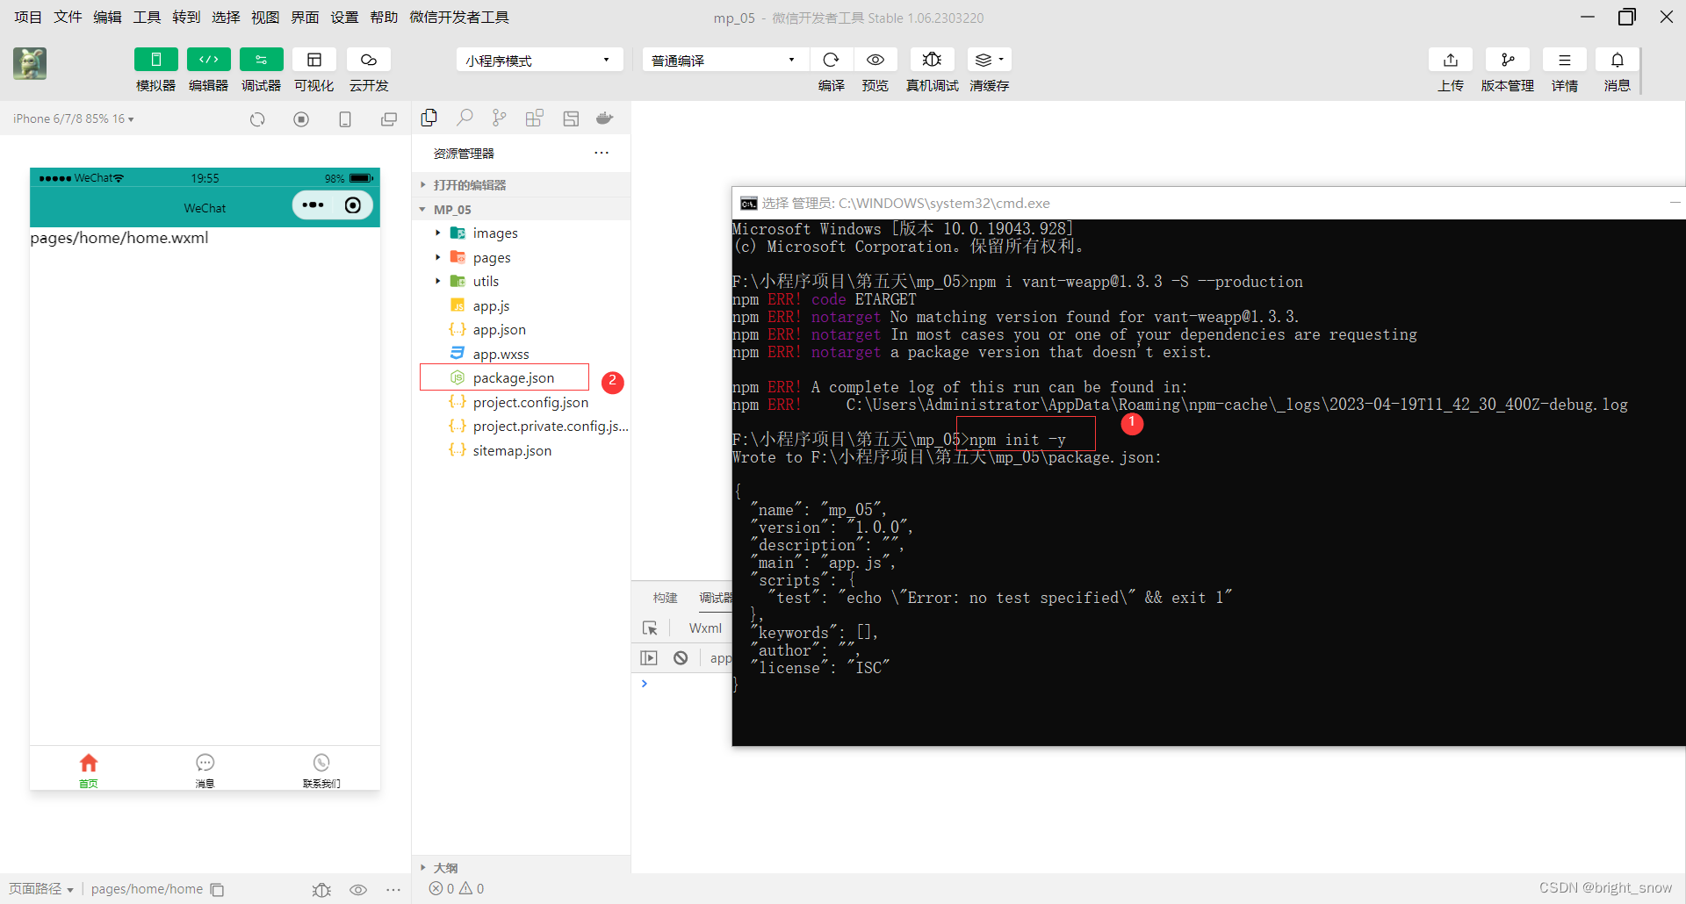Copy the pages/home/home page path
Image resolution: width=1686 pixels, height=904 pixels.
[x=216, y=889]
